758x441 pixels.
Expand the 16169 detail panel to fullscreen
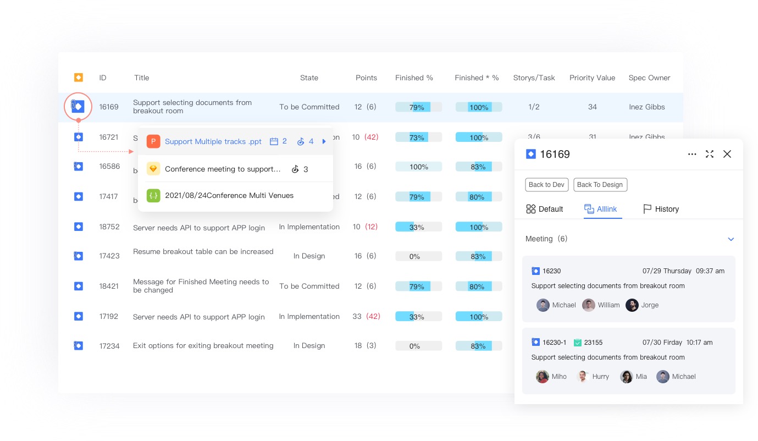[x=710, y=155]
